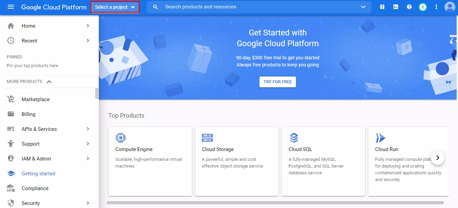Click the Recent clock icon

click(11, 40)
